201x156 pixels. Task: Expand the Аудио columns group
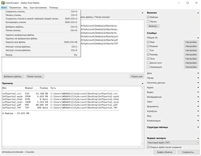pos(198,88)
